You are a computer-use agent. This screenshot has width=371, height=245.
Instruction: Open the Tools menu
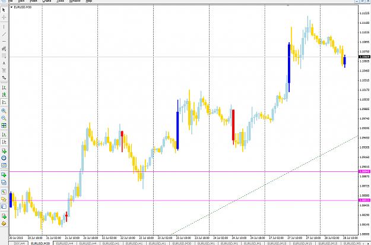61,1
